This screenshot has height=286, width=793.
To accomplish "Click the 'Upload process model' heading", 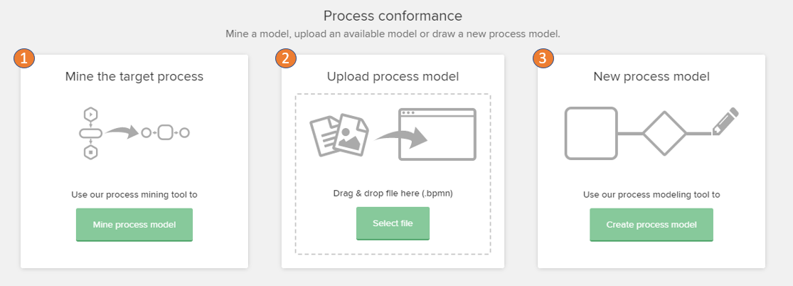I will [393, 76].
